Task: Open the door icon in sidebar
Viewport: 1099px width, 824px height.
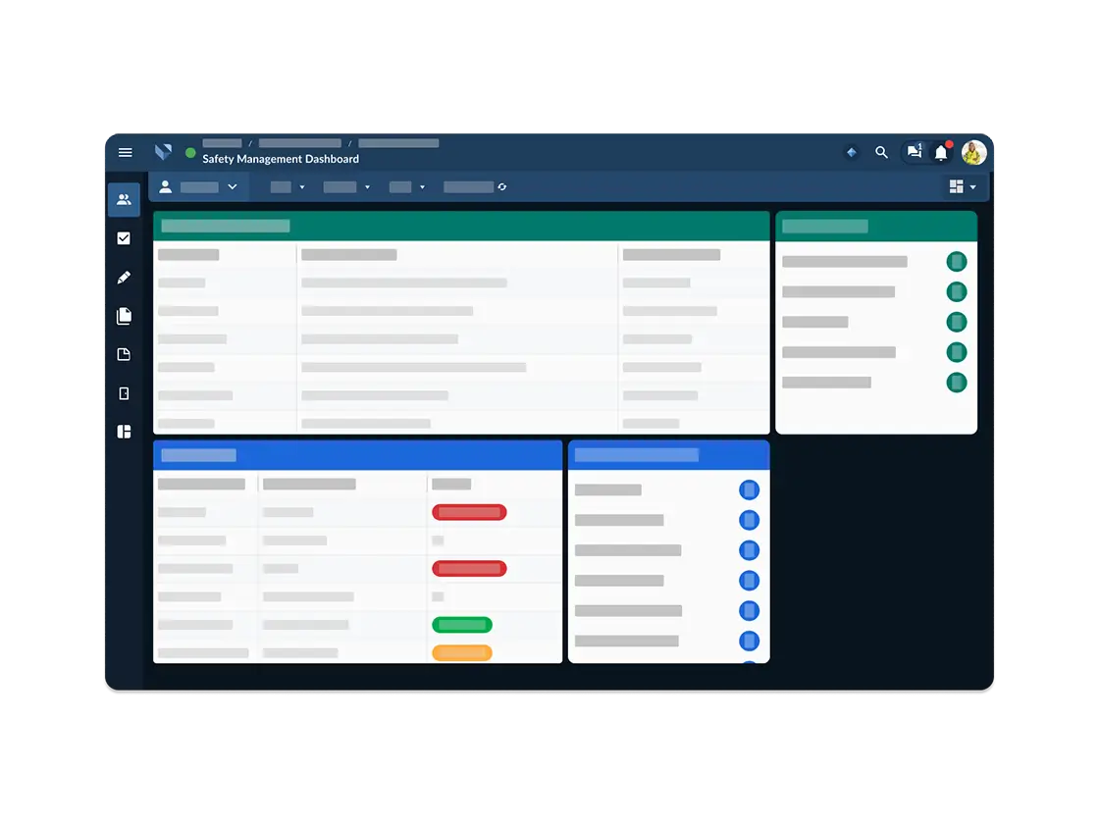Action: [124, 393]
